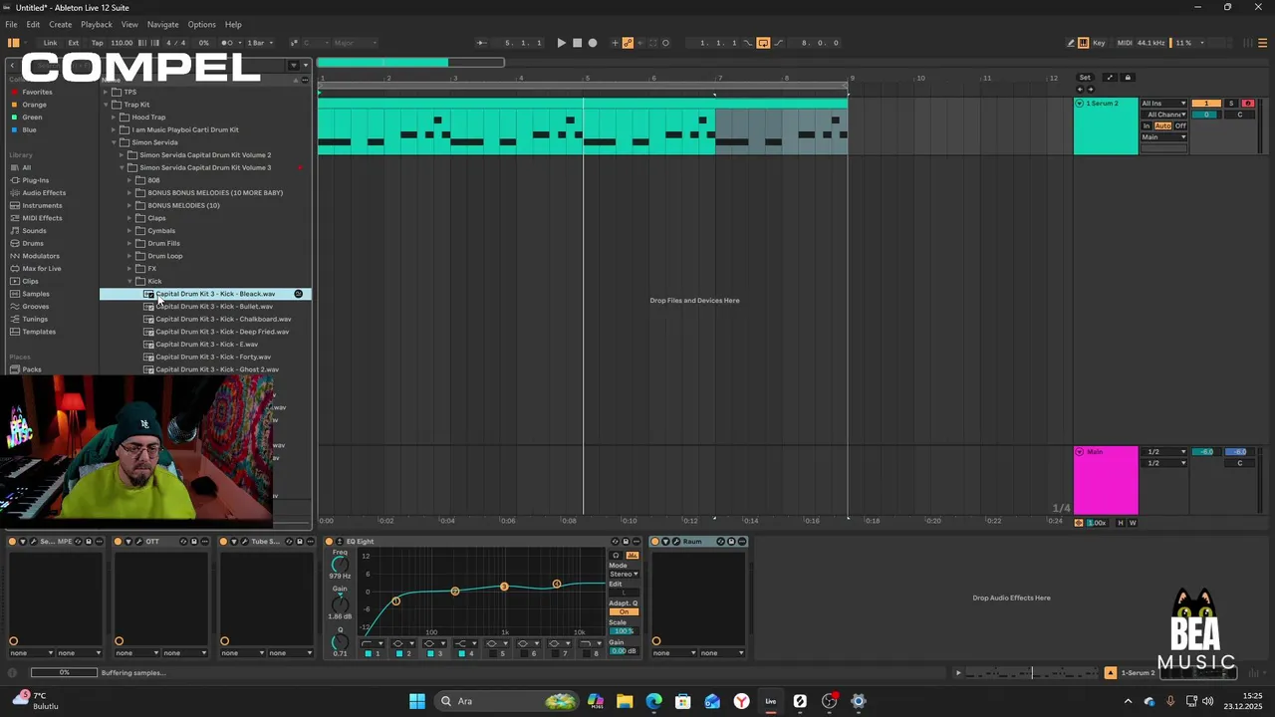Screen dimensions: 1275x717
Task: Collapse the Kick folder
Action: 129,281
